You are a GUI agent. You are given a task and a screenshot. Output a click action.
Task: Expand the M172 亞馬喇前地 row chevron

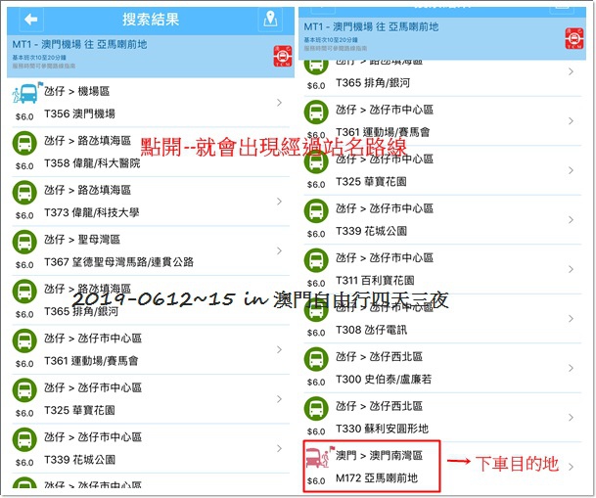[571, 467]
